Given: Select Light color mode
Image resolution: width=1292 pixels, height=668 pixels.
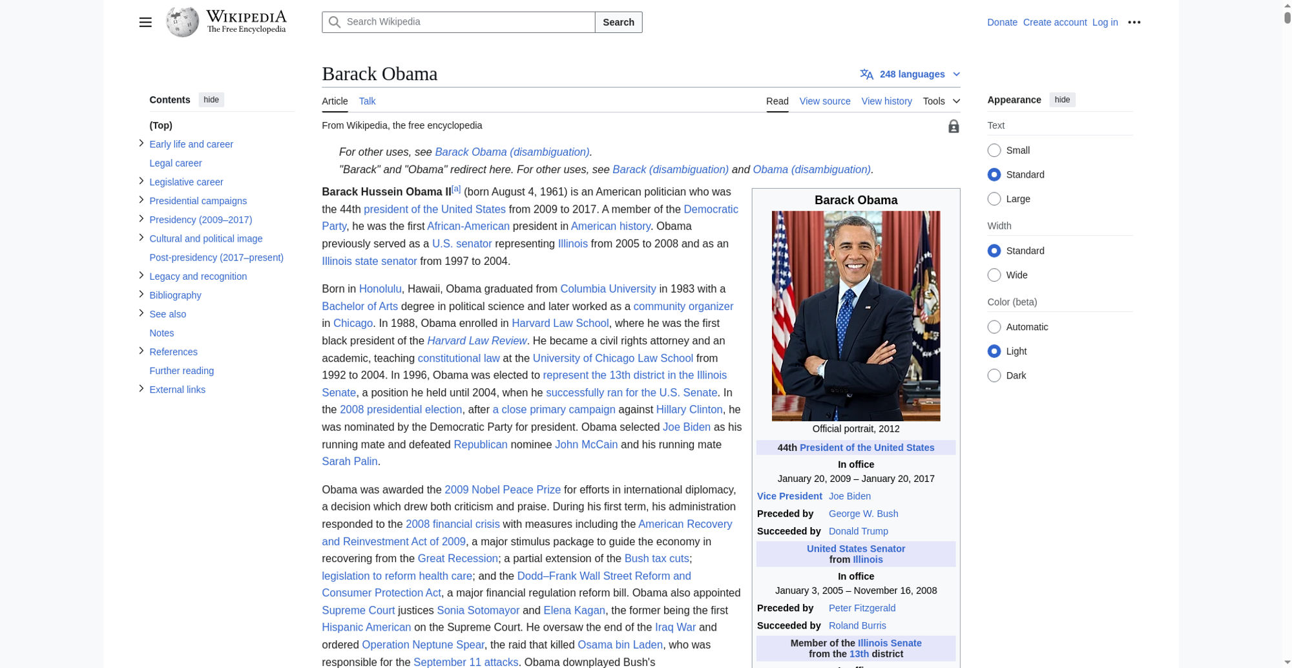Looking at the screenshot, I should pos(994,351).
